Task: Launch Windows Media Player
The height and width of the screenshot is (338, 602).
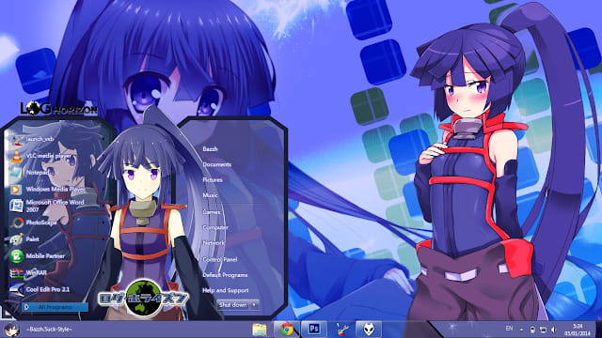Action: (x=48, y=190)
